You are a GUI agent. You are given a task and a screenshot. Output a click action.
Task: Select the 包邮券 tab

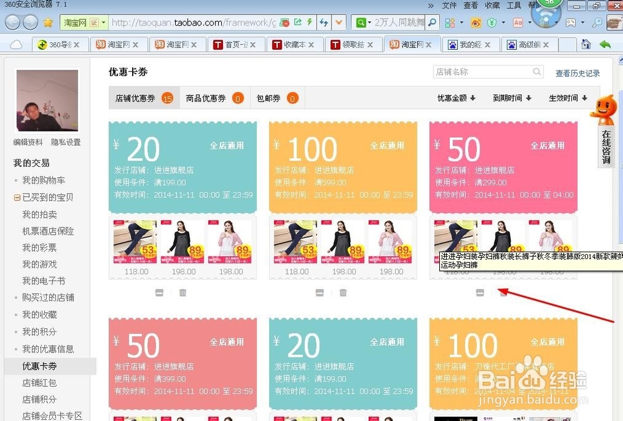[x=278, y=98]
